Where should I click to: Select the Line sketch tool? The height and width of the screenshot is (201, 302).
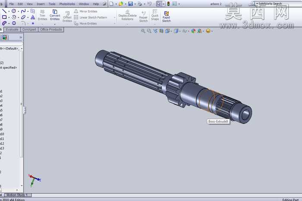[4, 11]
